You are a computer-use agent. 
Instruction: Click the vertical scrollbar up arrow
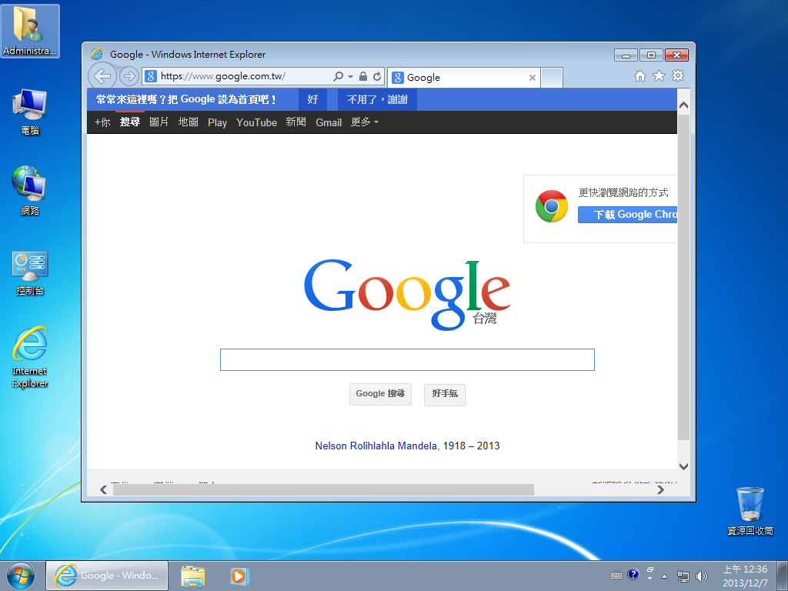coord(683,105)
